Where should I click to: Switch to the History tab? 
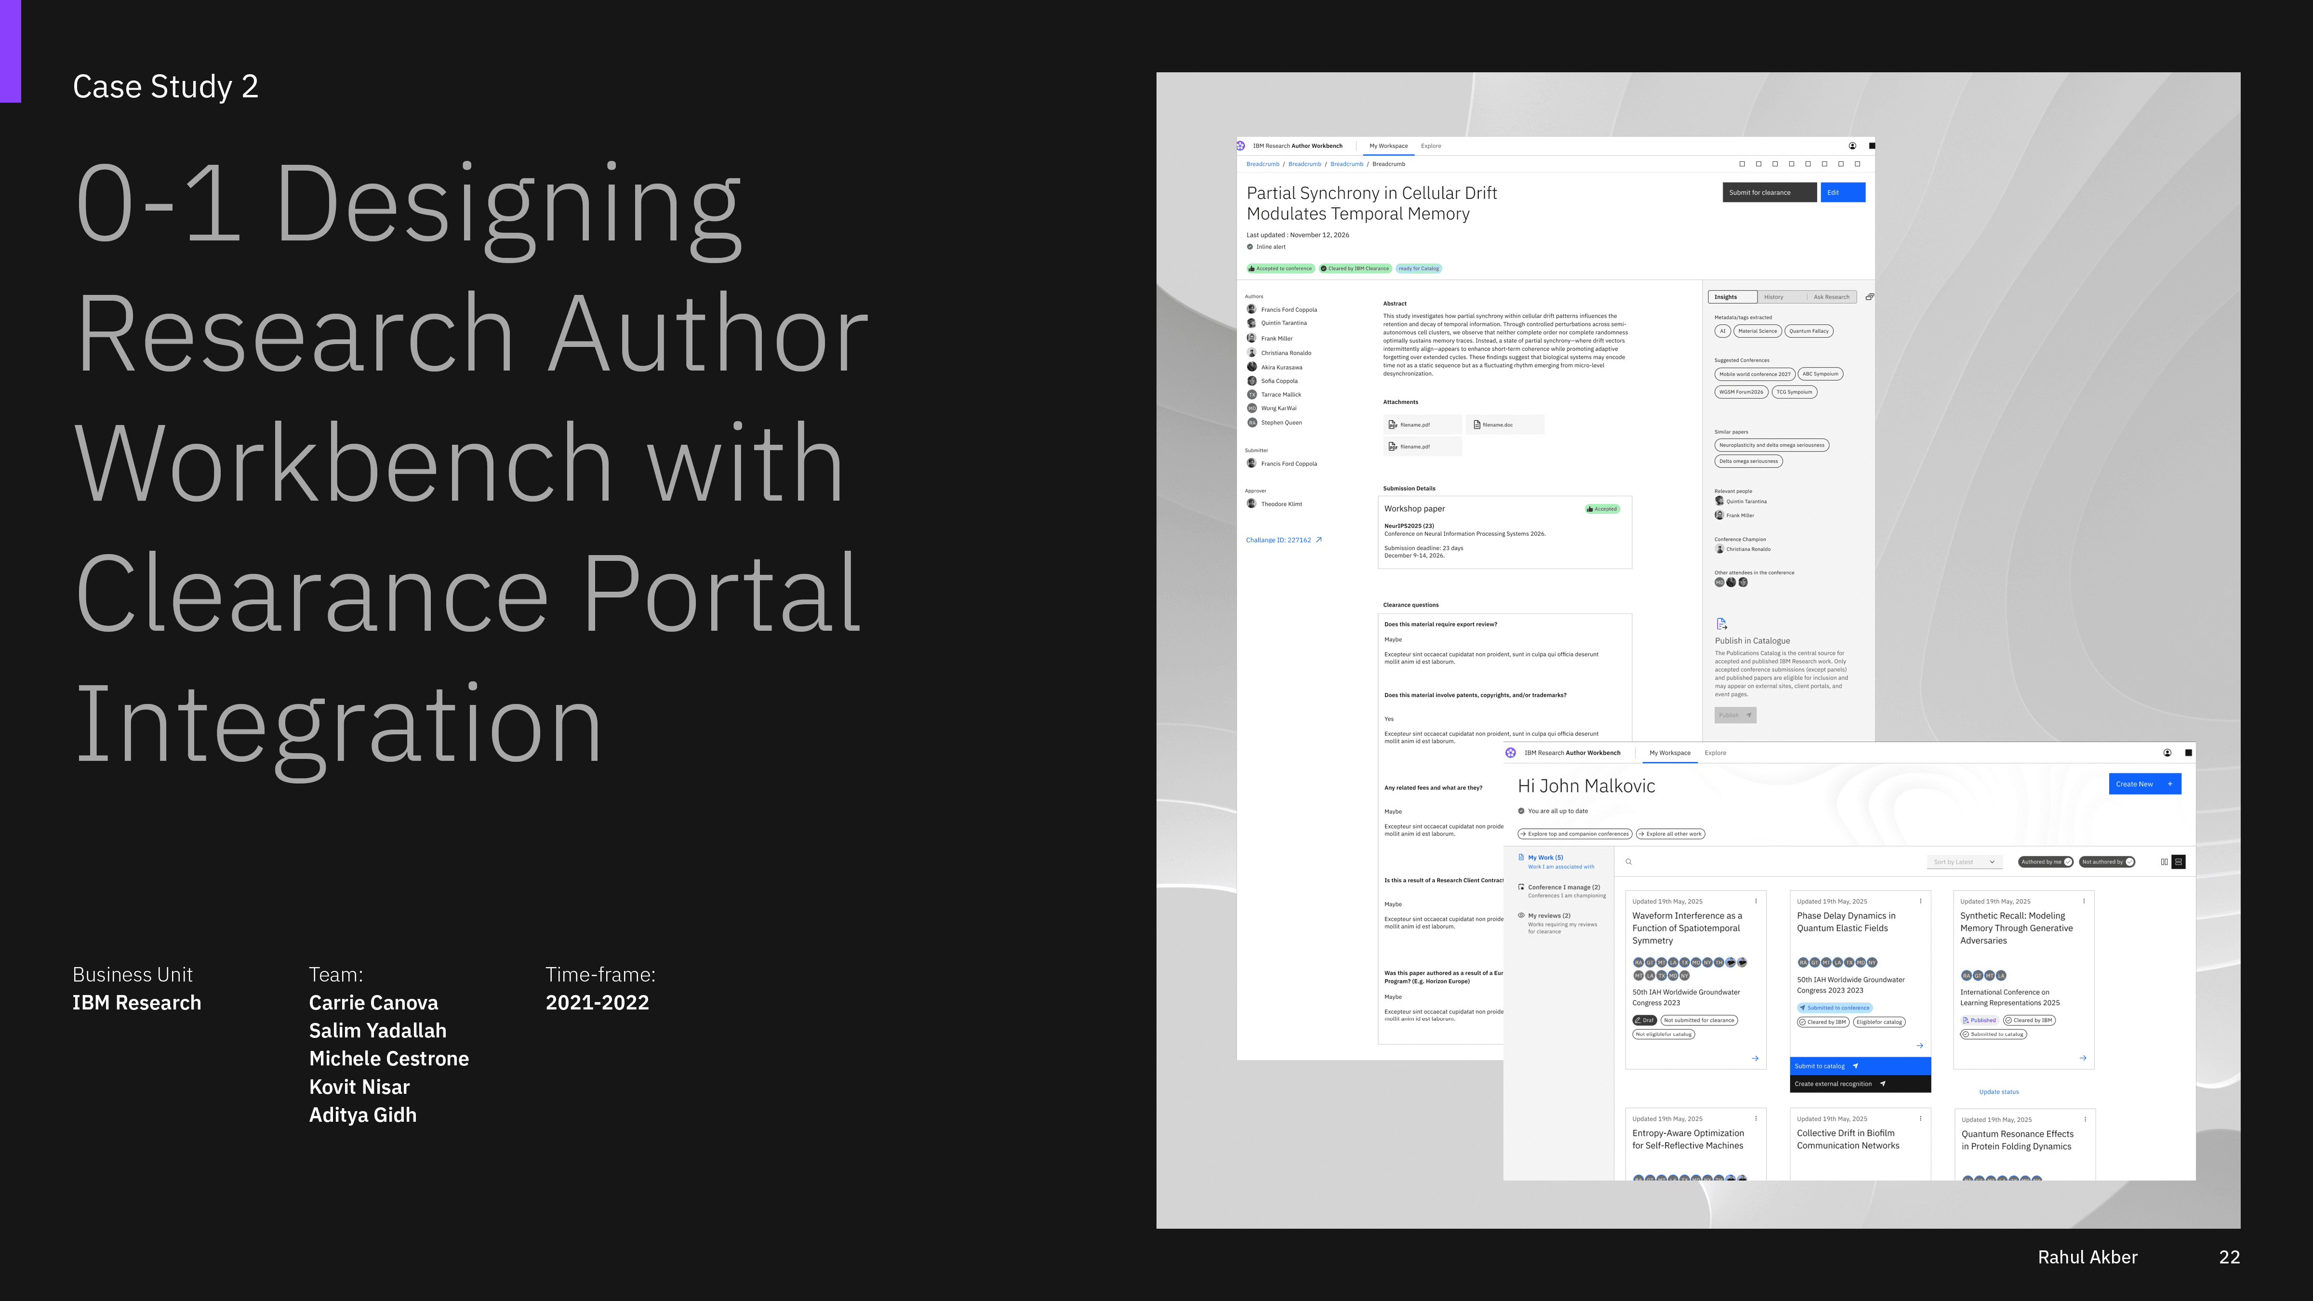(1773, 297)
